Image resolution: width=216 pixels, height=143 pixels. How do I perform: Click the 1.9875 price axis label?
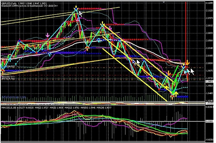pos(210,71)
